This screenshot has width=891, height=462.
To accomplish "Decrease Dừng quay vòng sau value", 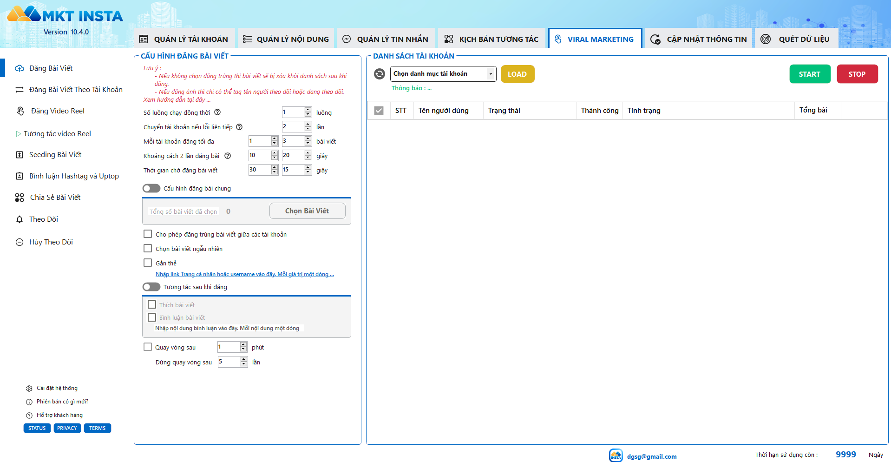I will pos(244,364).
